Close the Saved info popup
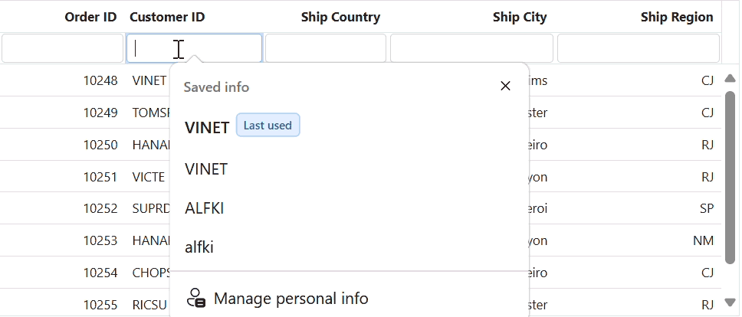Screen dimensions: 742x317 pos(505,86)
